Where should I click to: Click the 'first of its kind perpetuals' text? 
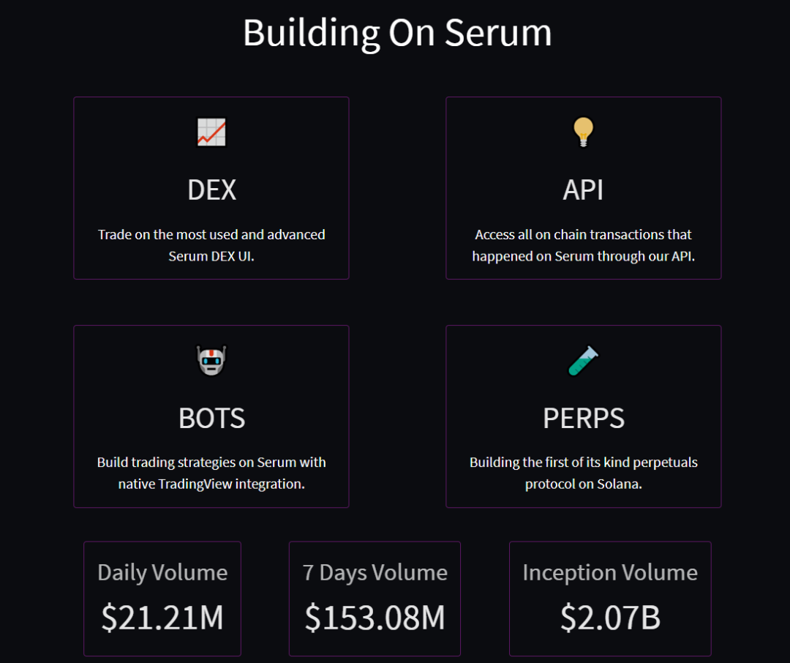click(x=583, y=462)
